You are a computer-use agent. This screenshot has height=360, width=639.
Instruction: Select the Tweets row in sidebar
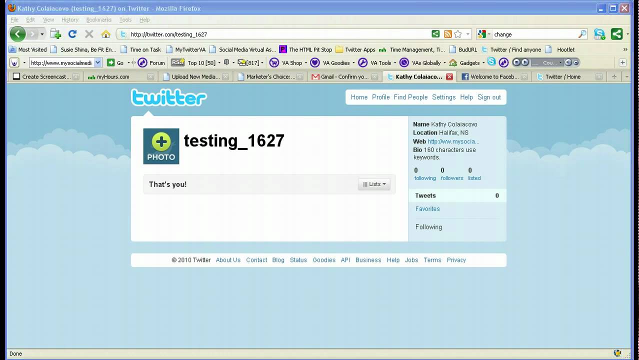[x=457, y=195]
